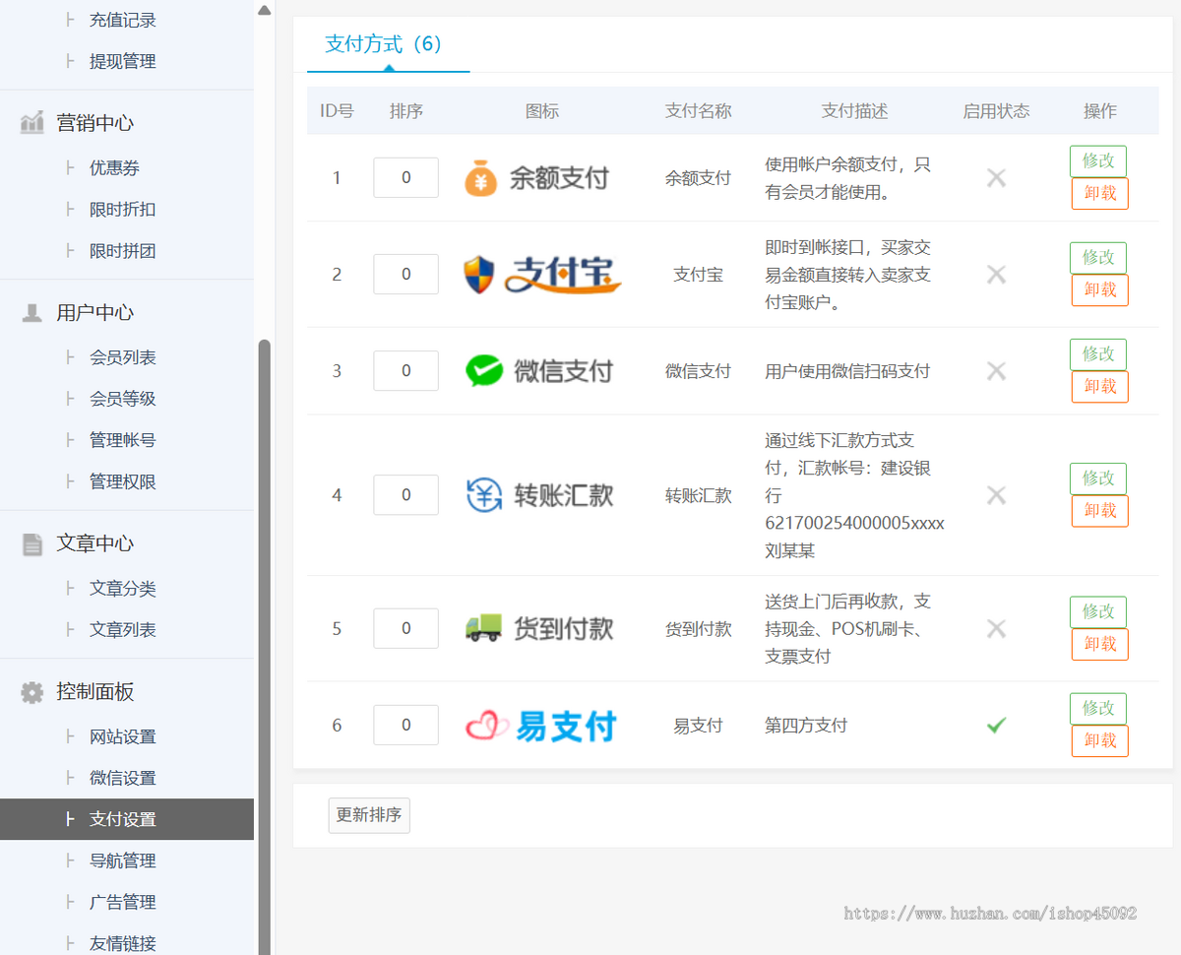The width and height of the screenshot is (1181, 955).
Task: Toggle enabled status X for 余额支付
Action: point(996,178)
